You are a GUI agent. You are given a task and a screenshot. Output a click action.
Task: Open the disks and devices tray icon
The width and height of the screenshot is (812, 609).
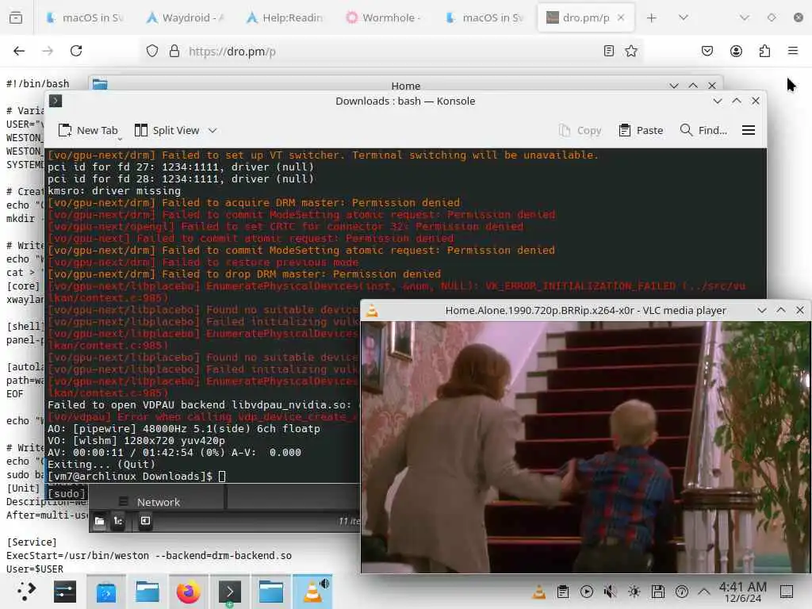point(657,592)
